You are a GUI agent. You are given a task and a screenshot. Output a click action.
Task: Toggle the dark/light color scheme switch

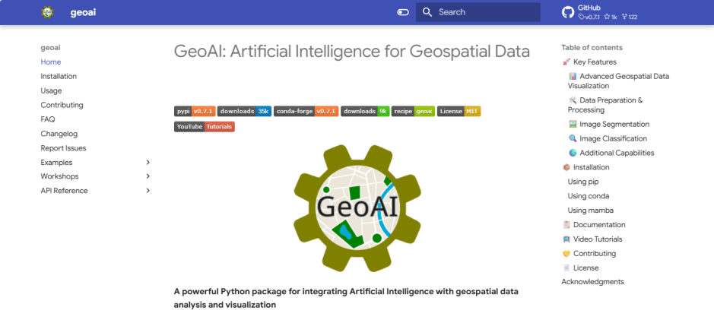[403, 12]
